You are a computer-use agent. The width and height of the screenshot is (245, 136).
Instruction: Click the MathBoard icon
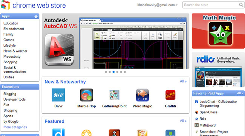196,125
